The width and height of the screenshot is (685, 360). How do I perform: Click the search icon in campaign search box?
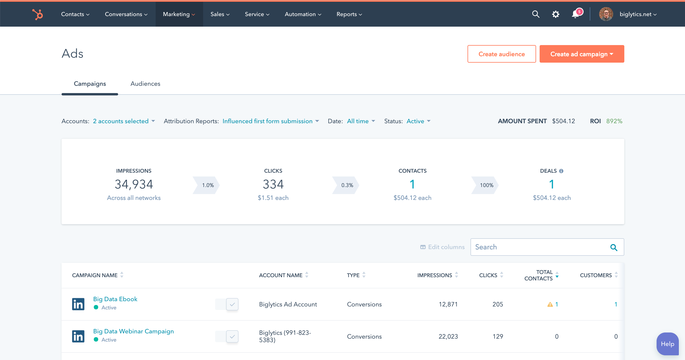tap(614, 247)
